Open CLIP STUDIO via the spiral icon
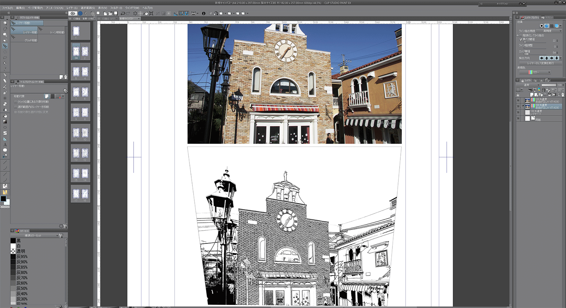Image resolution: width=566 pixels, height=308 pixels. 73,13
